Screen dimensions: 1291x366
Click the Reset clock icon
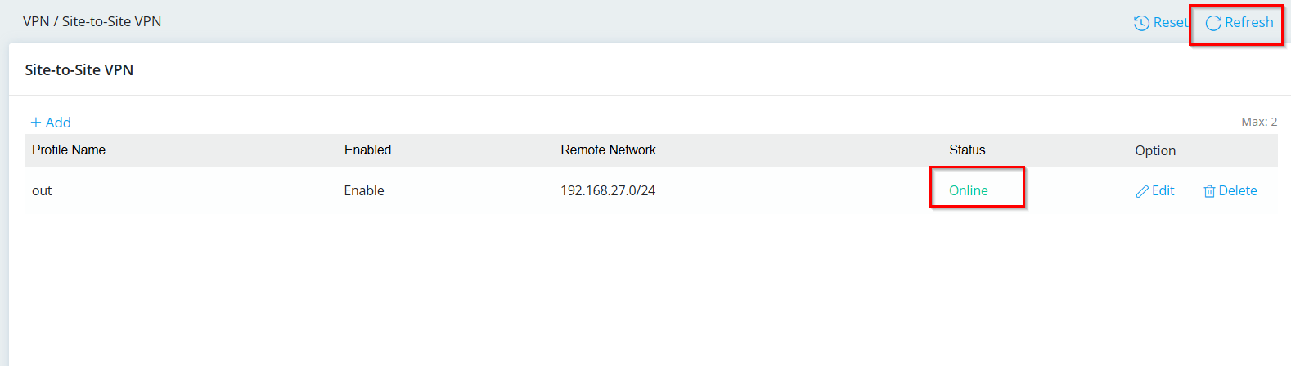tap(1141, 23)
